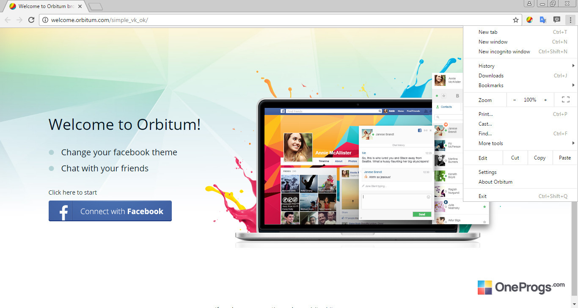Decrease zoom with the minus button
Viewport: 578px width, 308px height.
coord(515,100)
